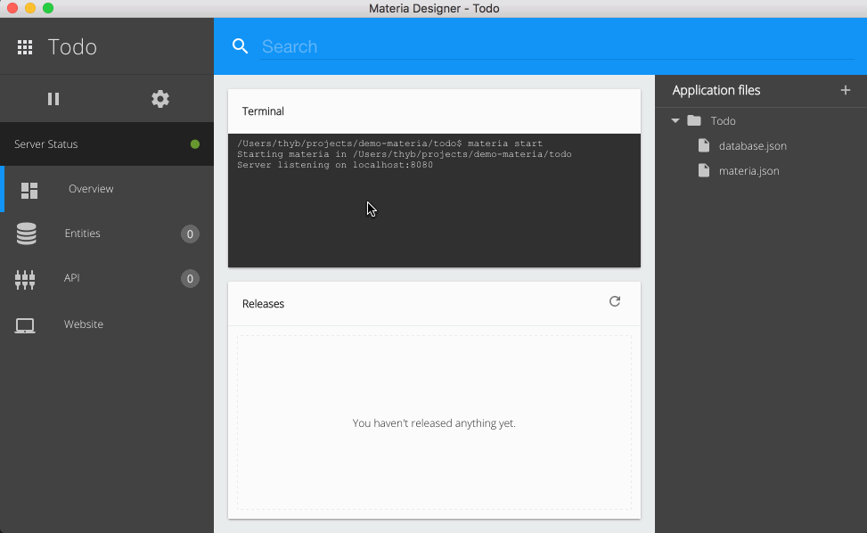The height and width of the screenshot is (533, 867).
Task: Open the apps grid icon beside Todo
Action: [x=25, y=47]
